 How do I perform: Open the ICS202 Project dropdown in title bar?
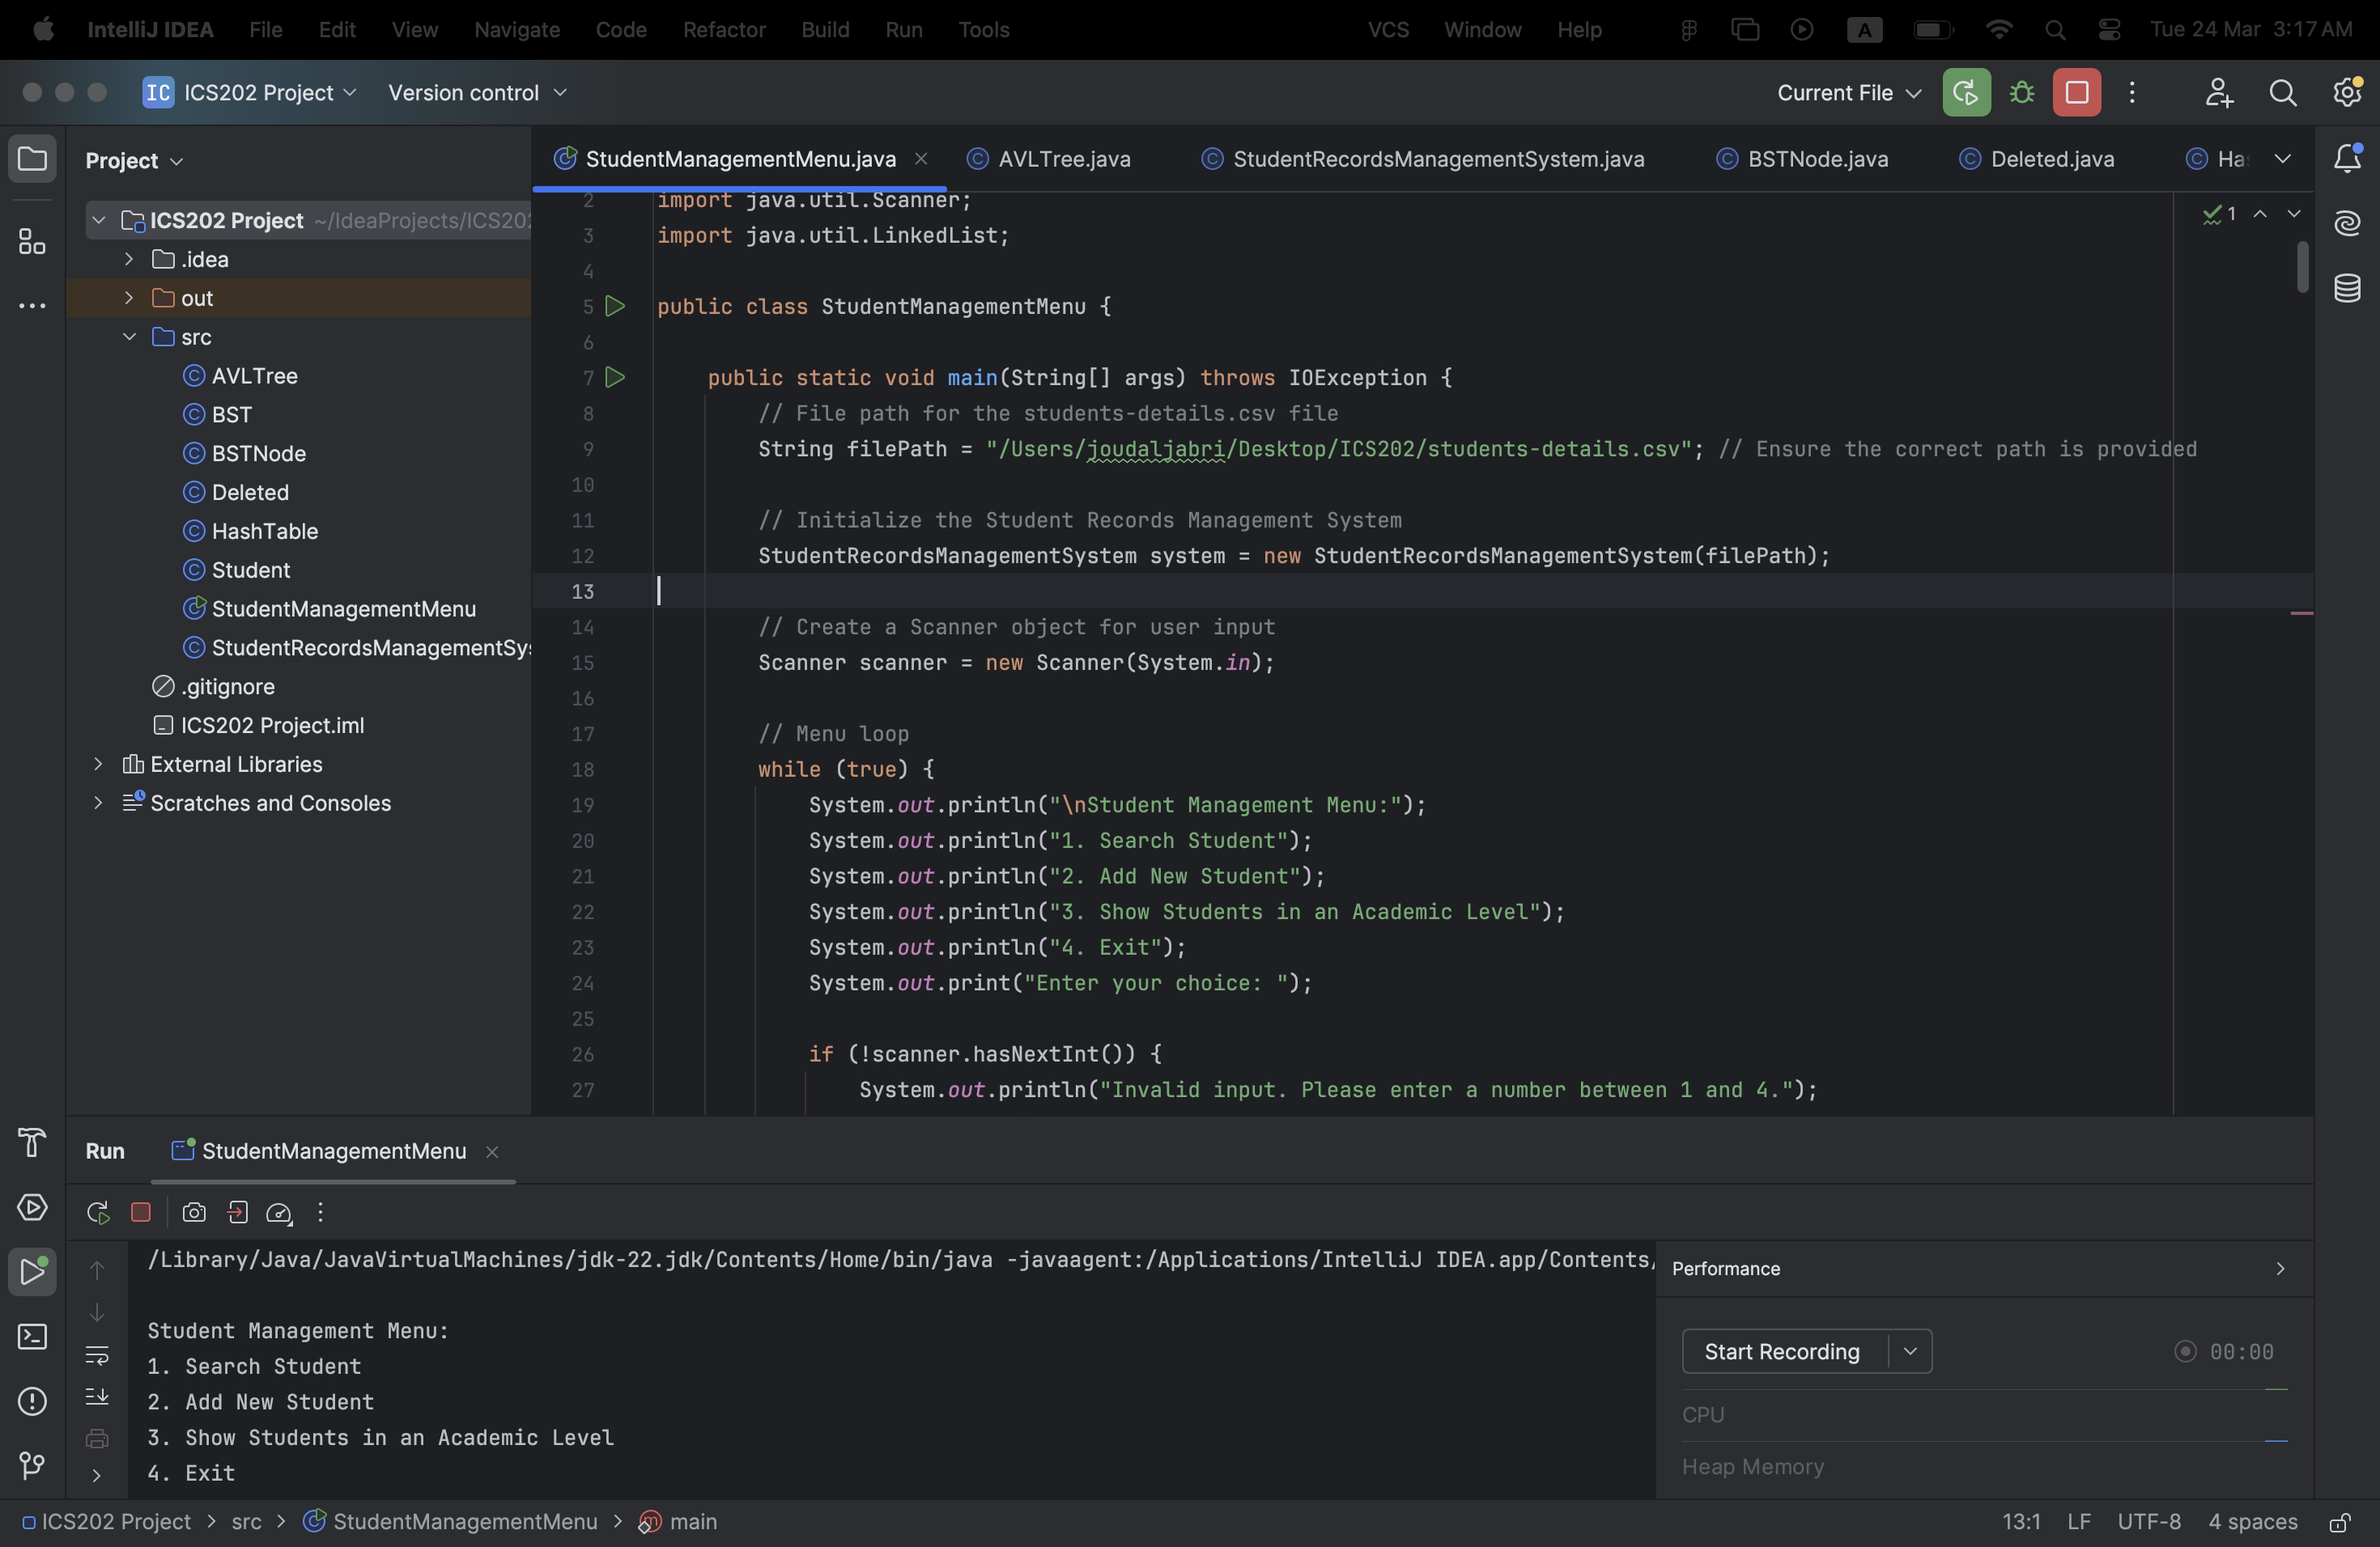coord(250,93)
